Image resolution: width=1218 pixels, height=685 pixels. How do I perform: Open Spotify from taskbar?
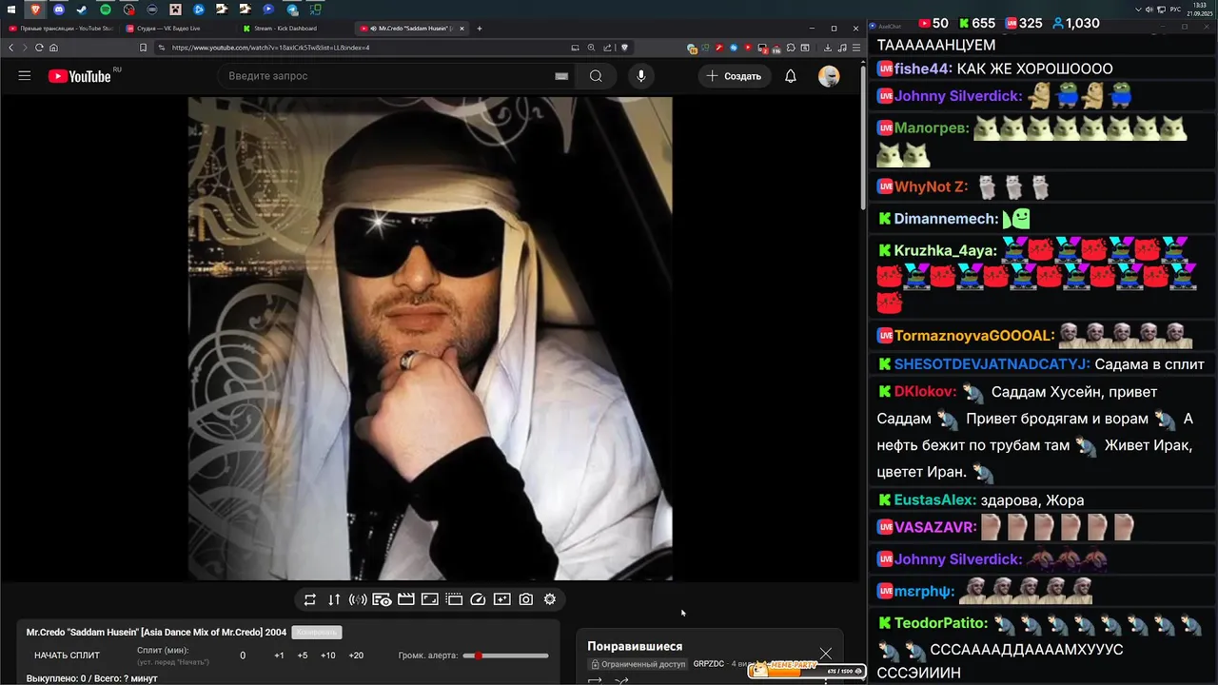pos(106,10)
